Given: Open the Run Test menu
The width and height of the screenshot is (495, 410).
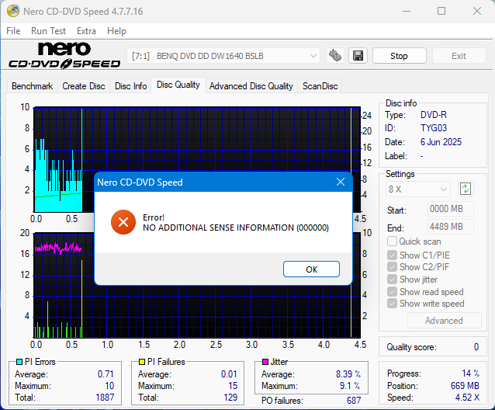Looking at the screenshot, I should pyautogui.click(x=49, y=31).
